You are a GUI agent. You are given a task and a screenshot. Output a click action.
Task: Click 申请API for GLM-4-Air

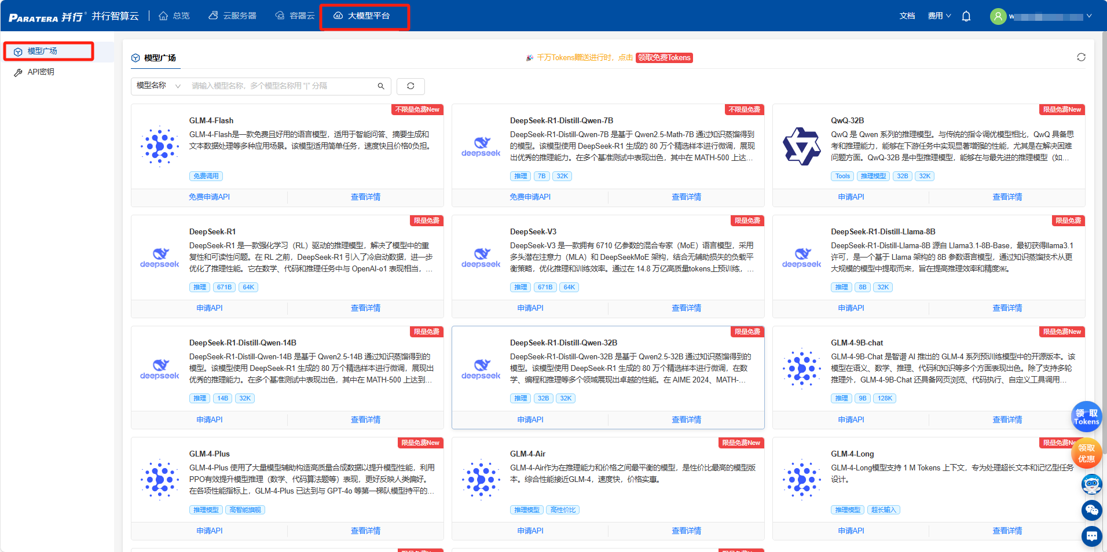coord(530,531)
